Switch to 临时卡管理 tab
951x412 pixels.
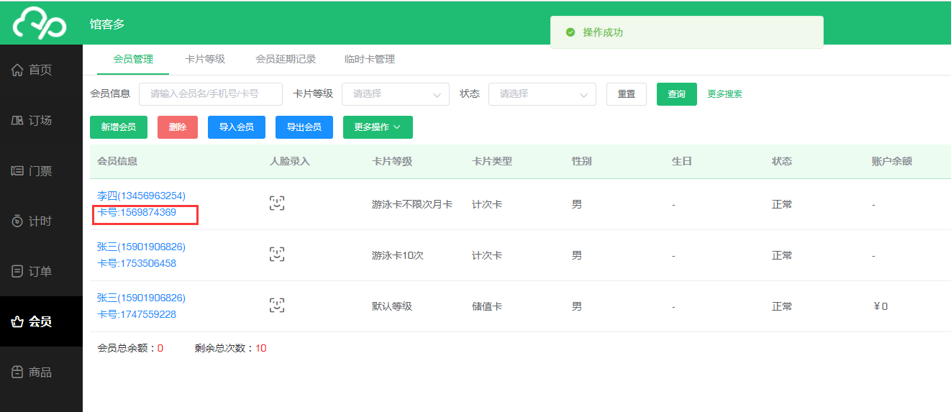coord(370,59)
